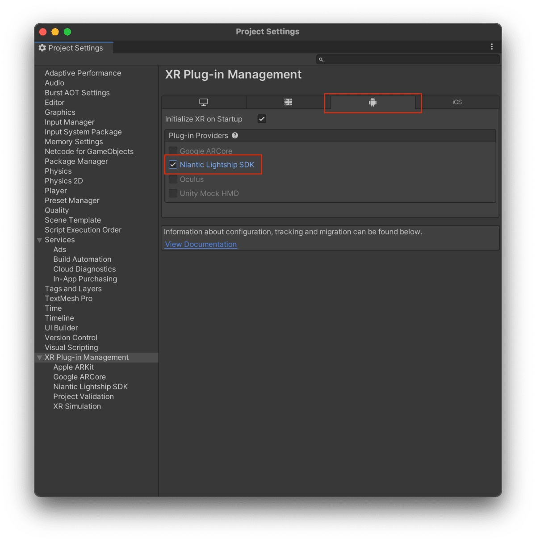The image size is (536, 542).
Task: Open Adaptive Performance settings
Action: click(83, 73)
